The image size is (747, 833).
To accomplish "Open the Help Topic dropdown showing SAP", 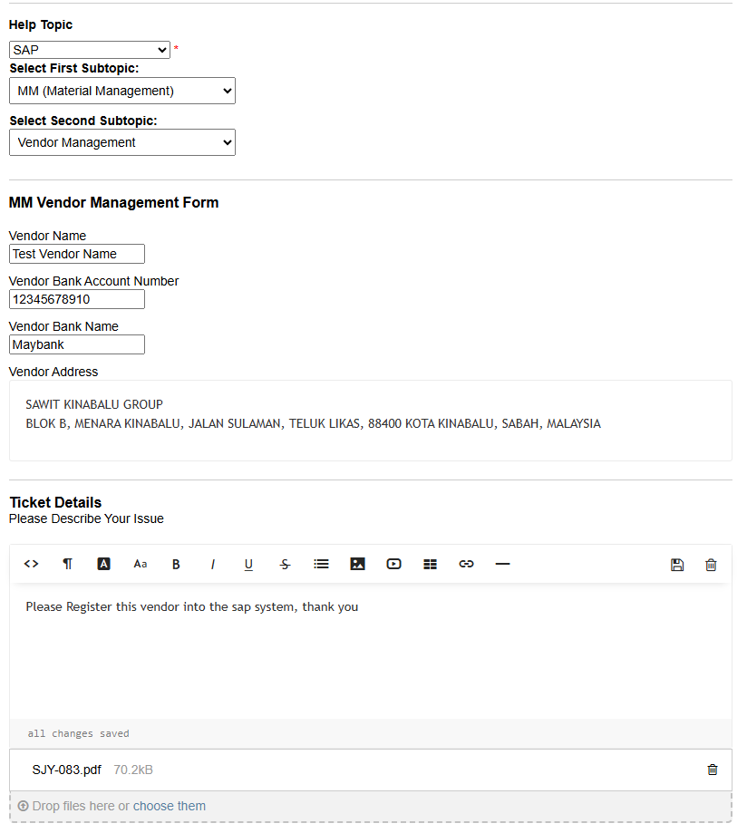I will pos(90,50).
